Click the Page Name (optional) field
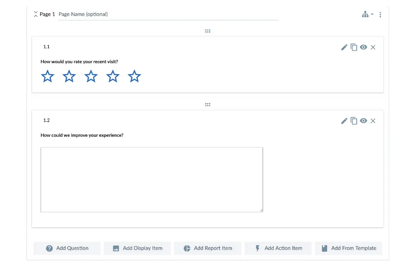The image size is (409, 268). point(168,14)
